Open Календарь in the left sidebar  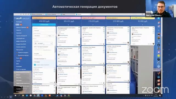pos(19,22)
